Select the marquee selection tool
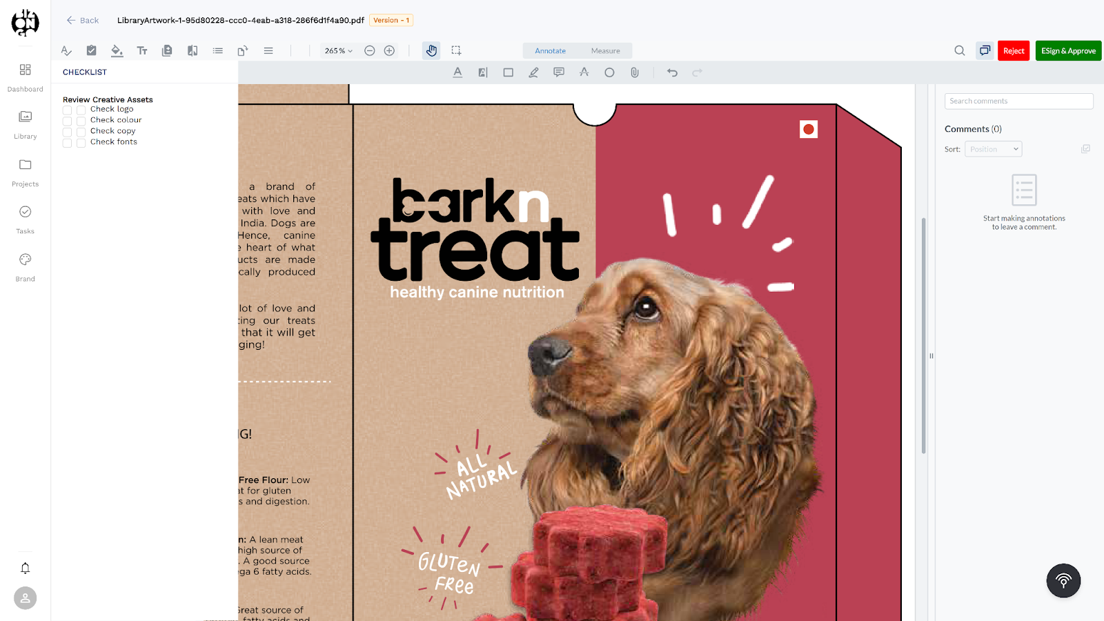 pyautogui.click(x=456, y=50)
